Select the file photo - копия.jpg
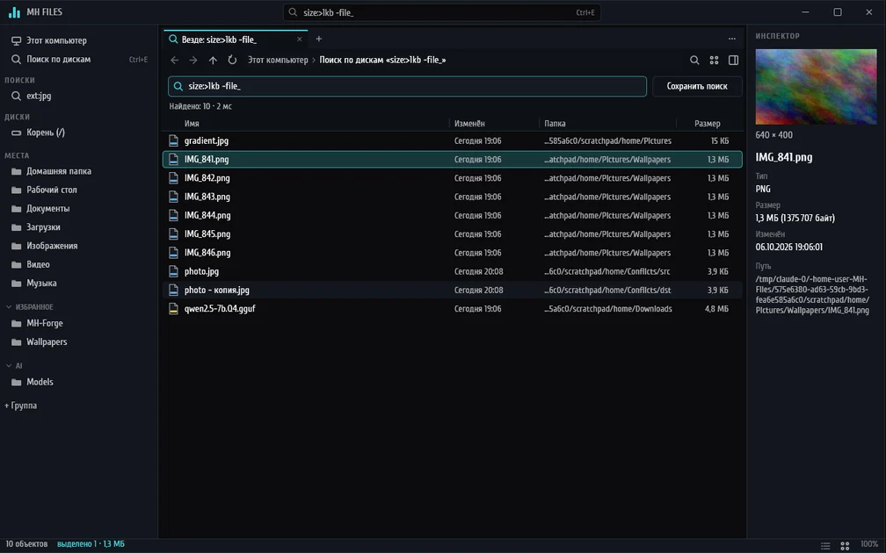Image resolution: width=886 pixels, height=553 pixels. 453,290
